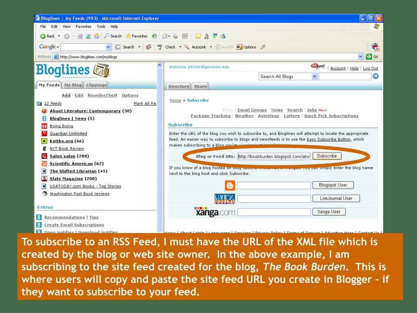Open the AutoLink dropdown arrow
The image size is (417, 313).
click(x=211, y=47)
